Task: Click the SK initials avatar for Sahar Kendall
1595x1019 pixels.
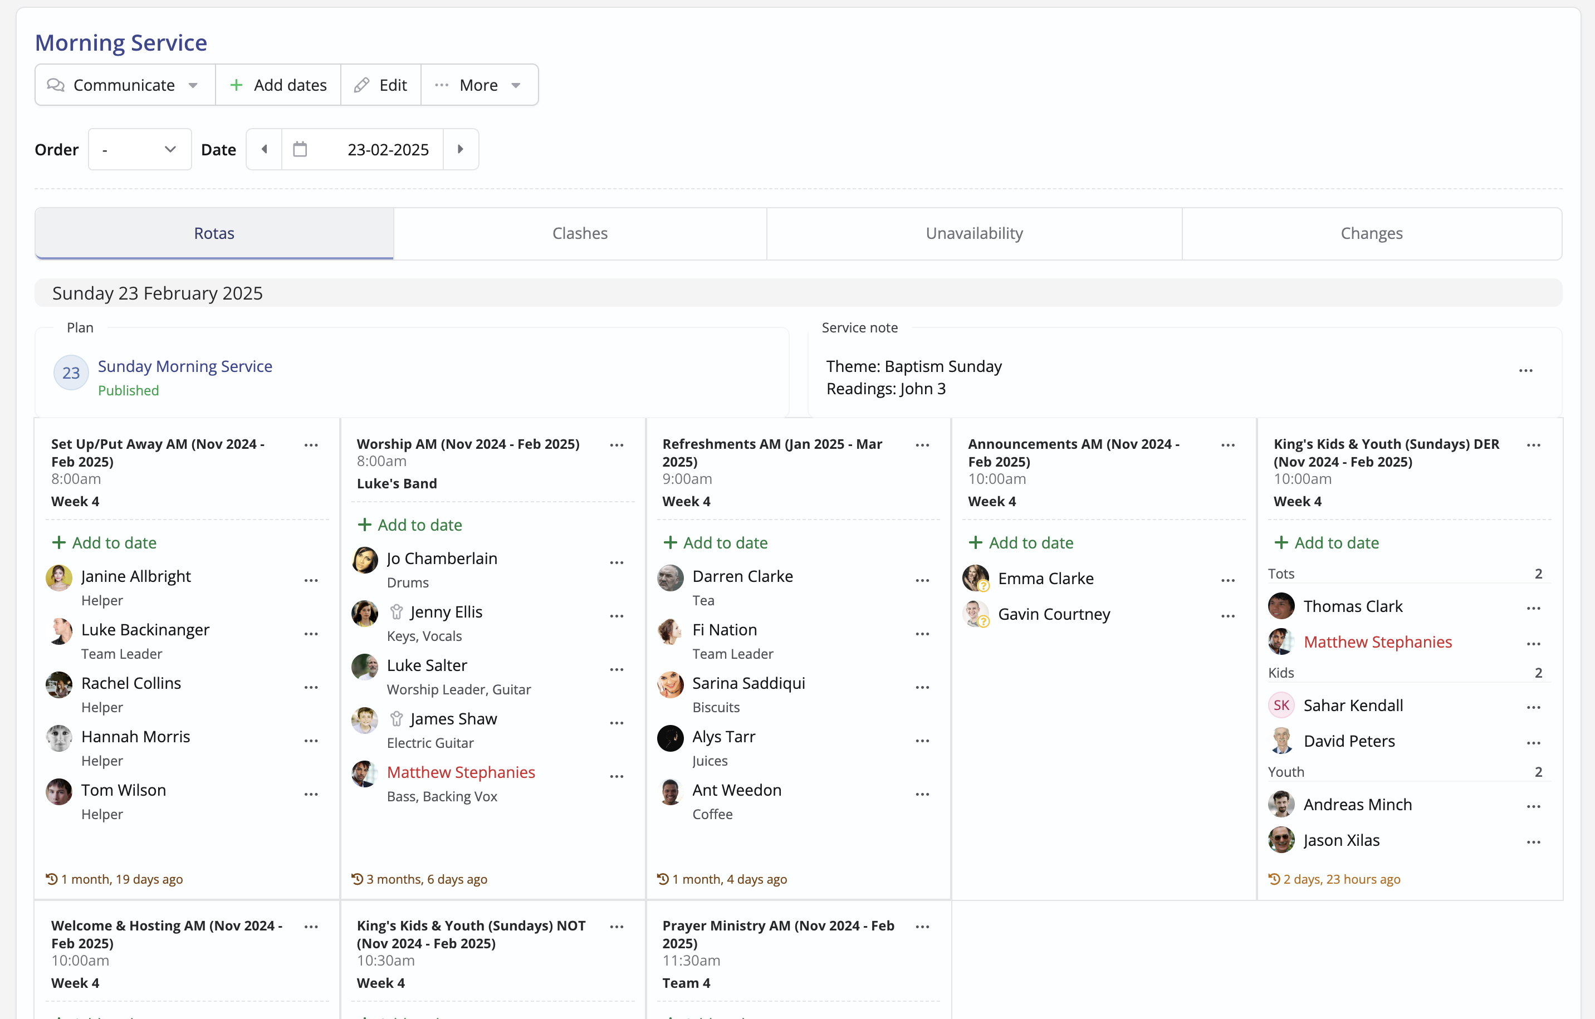Action: point(1281,705)
